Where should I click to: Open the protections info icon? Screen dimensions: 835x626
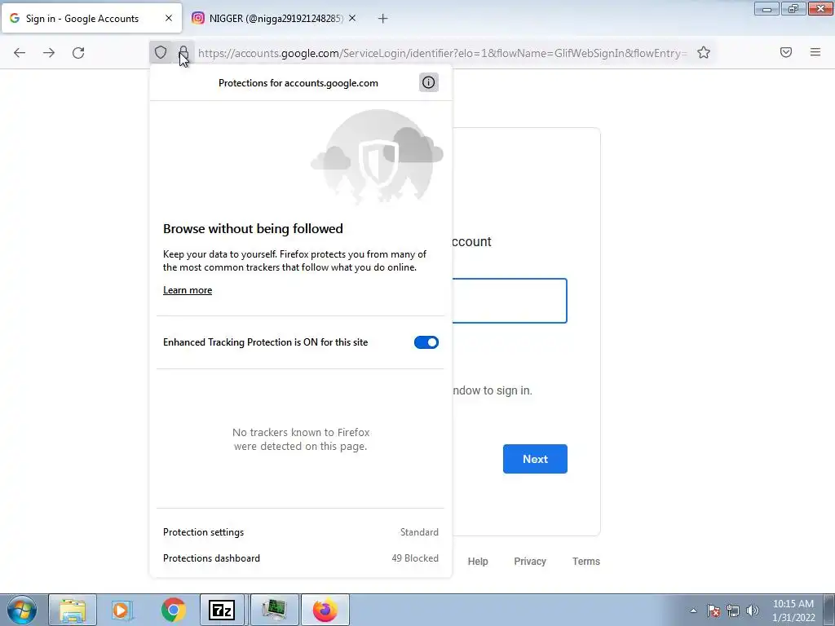tap(429, 82)
